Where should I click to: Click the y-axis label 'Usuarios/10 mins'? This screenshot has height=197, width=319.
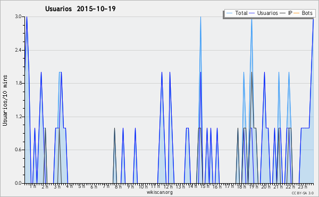[5, 100]
